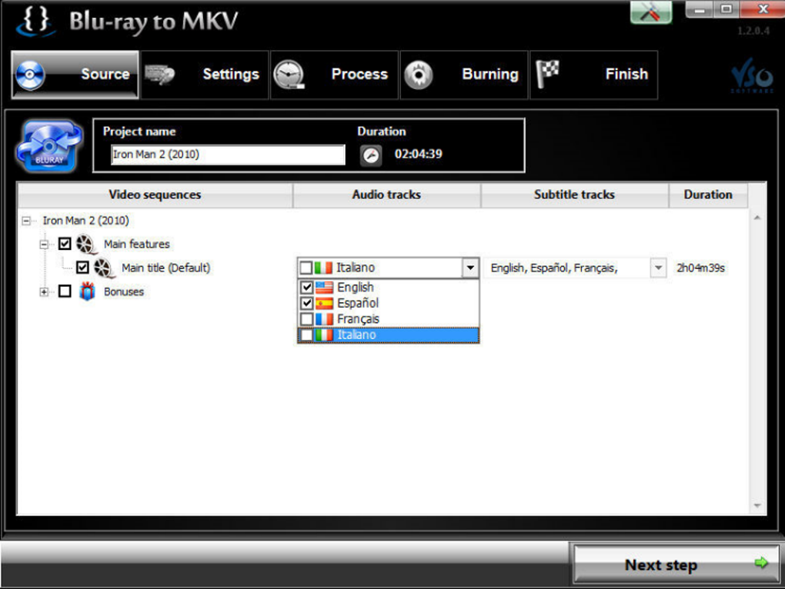The image size is (785, 589).
Task: Minimize the Blu-ray to MKV window
Action: [699, 9]
